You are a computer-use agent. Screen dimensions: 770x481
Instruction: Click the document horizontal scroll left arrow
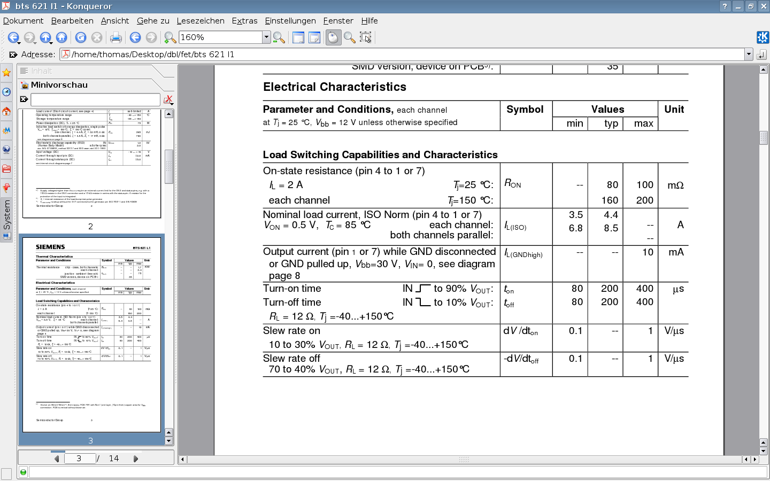[182, 459]
